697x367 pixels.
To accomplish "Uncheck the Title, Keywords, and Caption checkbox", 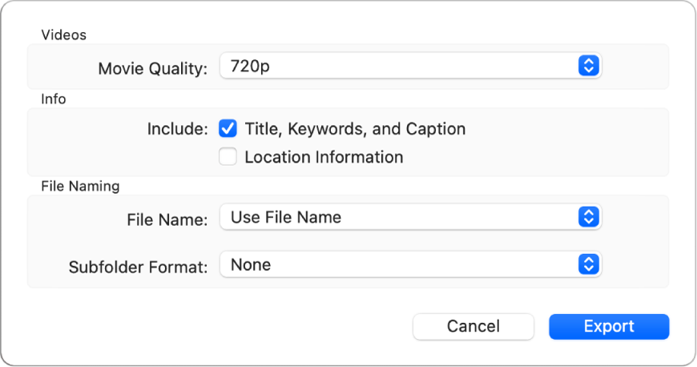I will (228, 128).
